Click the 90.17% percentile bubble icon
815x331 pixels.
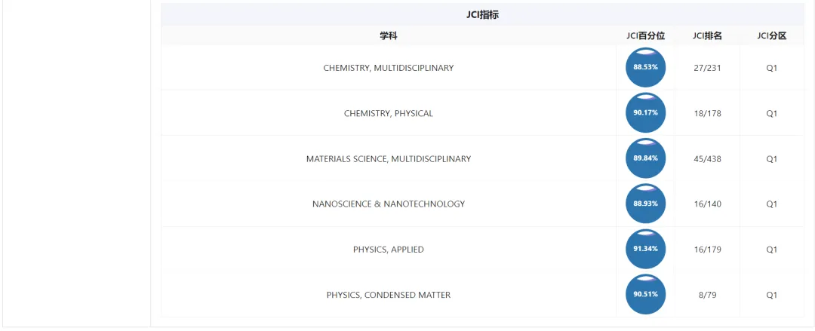pos(645,113)
